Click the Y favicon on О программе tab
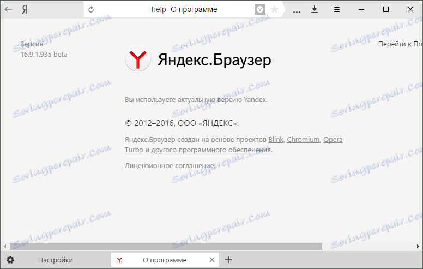 point(119,260)
